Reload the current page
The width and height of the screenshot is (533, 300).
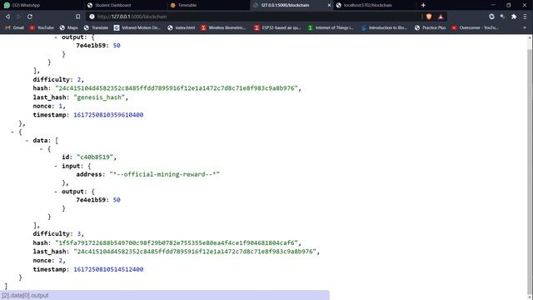(x=30, y=17)
